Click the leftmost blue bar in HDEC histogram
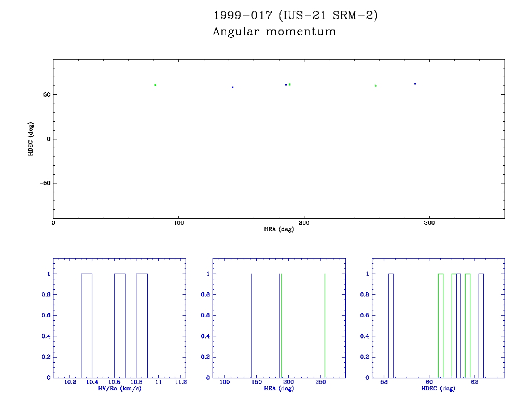The height and width of the screenshot is (398, 531). pyautogui.click(x=391, y=325)
